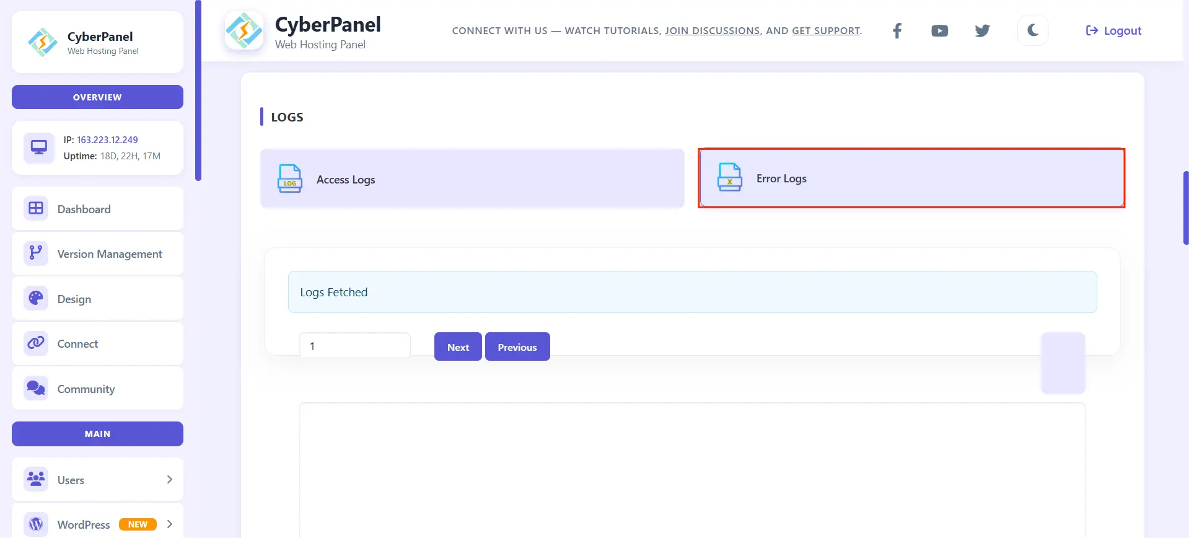Click the Version Management branch icon

tap(36, 253)
